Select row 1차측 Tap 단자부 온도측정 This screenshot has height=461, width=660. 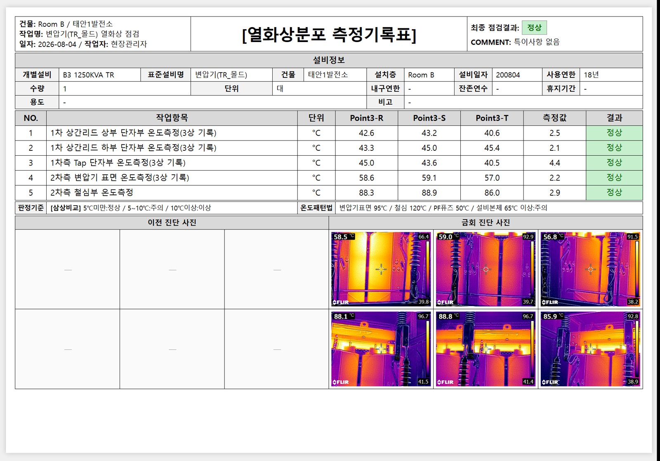pos(329,163)
